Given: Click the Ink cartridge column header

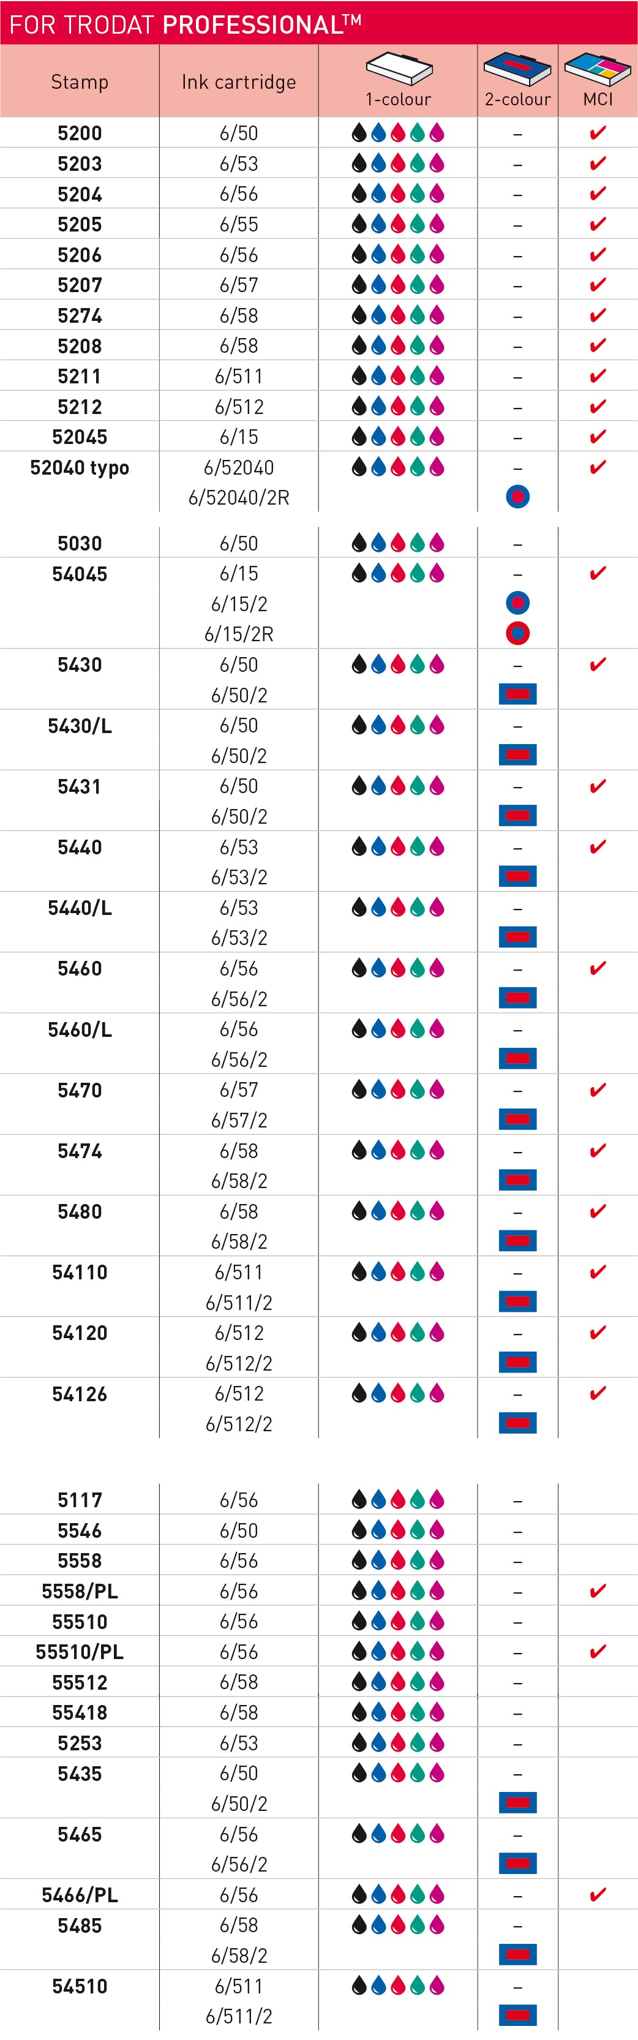Looking at the screenshot, I should point(238,81).
